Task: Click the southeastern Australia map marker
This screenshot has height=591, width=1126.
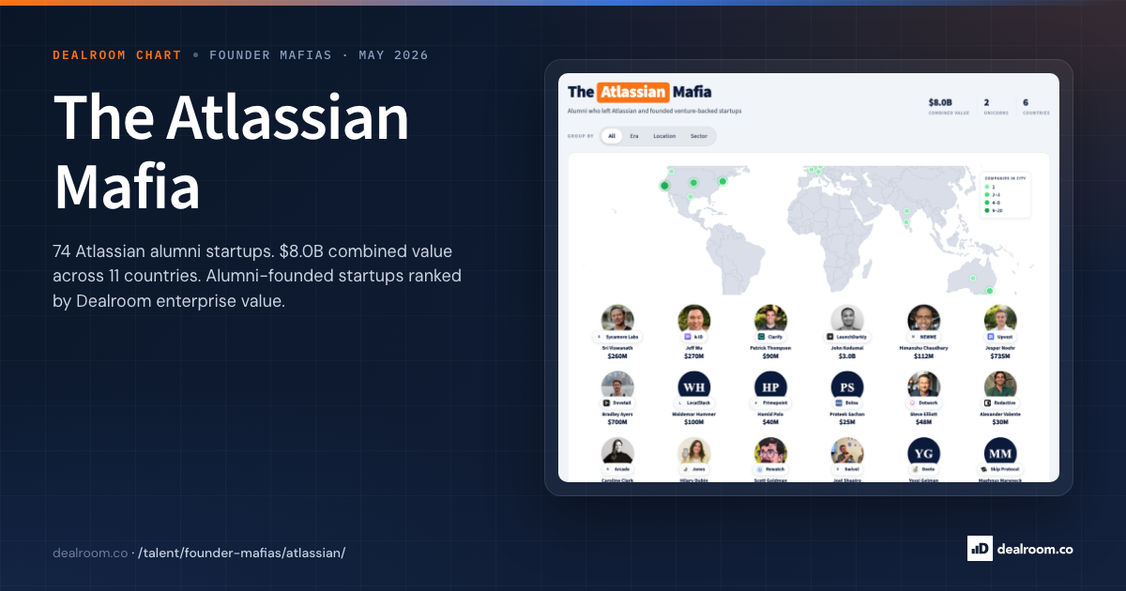Action: click(x=989, y=291)
